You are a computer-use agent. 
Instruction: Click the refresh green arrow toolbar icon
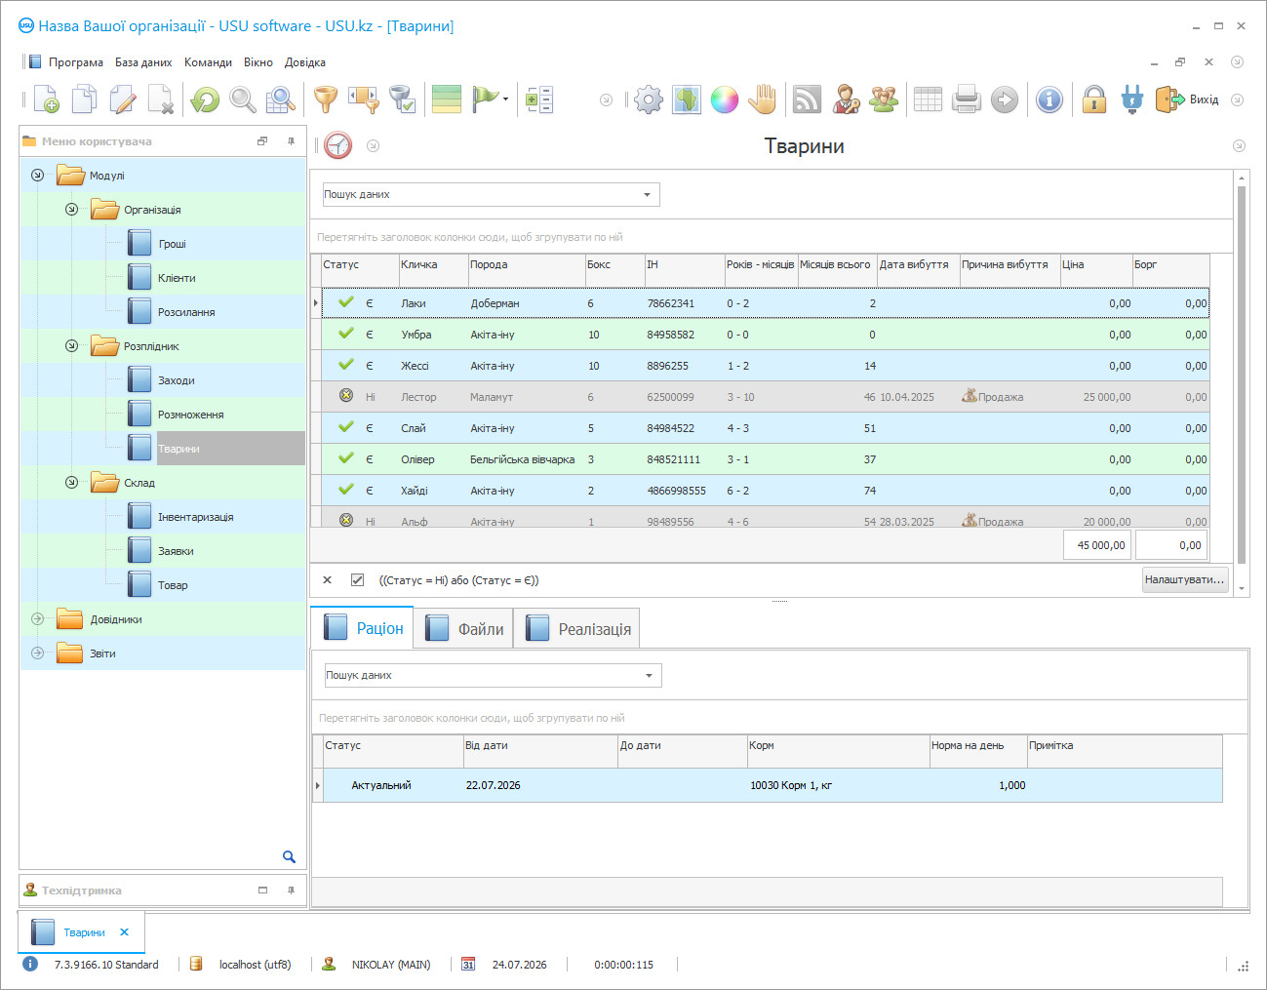[205, 99]
